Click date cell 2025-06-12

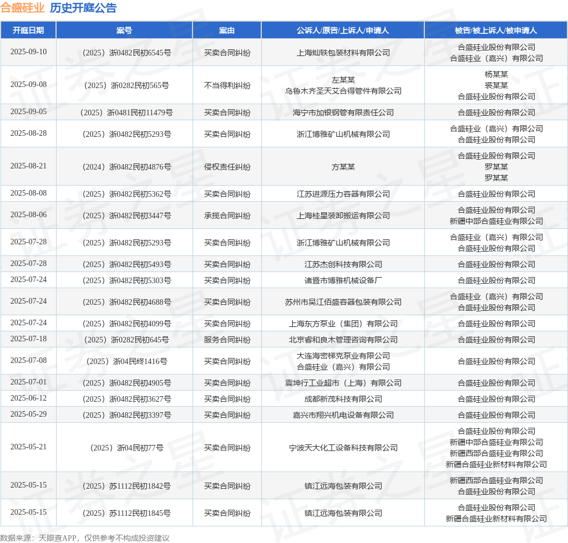click(29, 398)
